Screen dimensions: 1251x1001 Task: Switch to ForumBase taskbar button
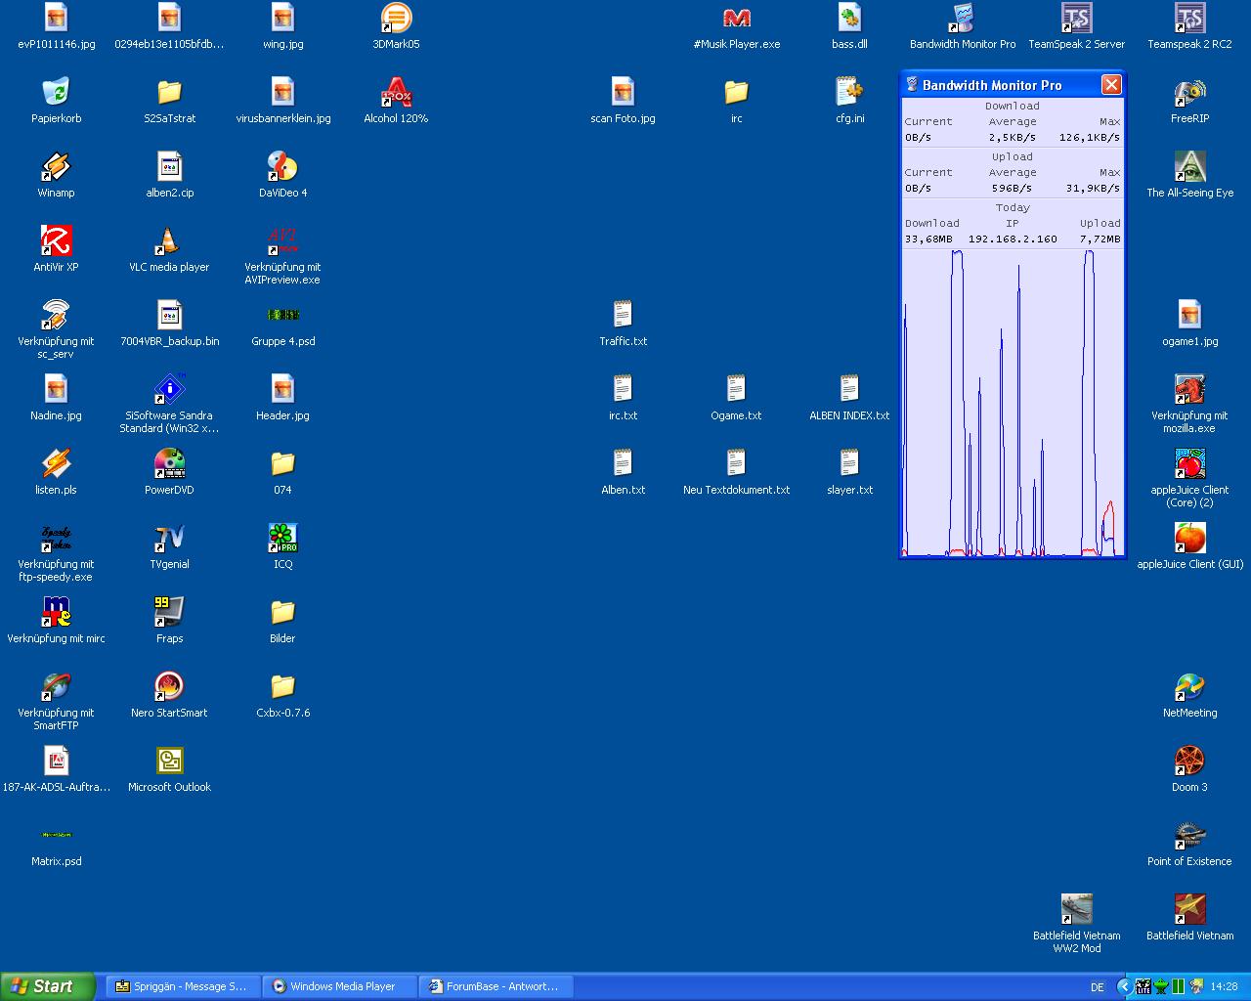pyautogui.click(x=496, y=986)
